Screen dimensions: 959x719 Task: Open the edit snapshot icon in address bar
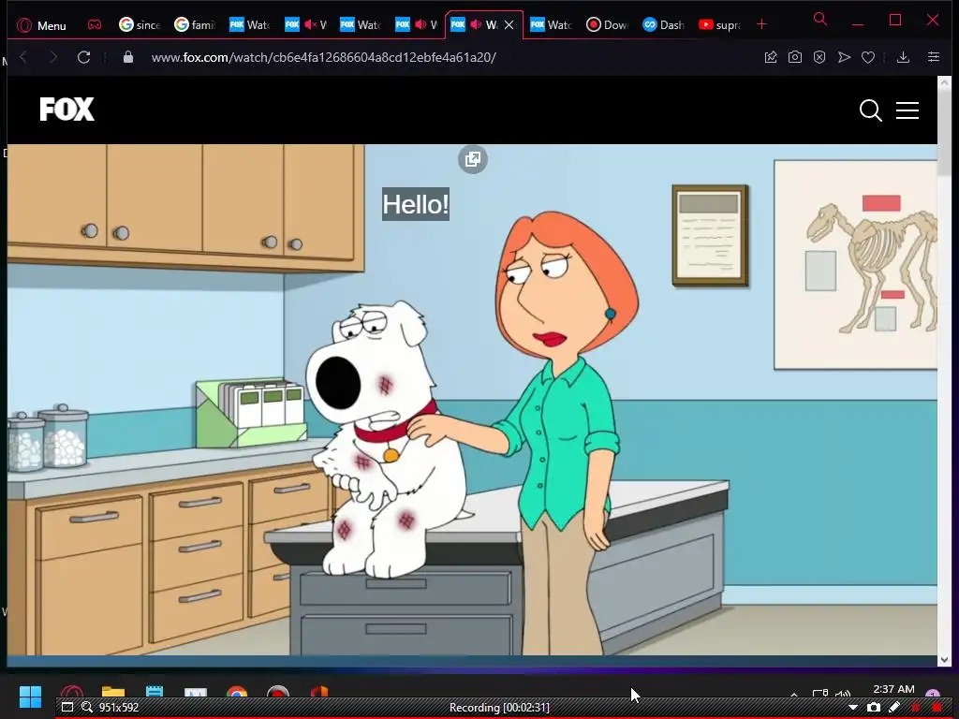[x=771, y=57]
